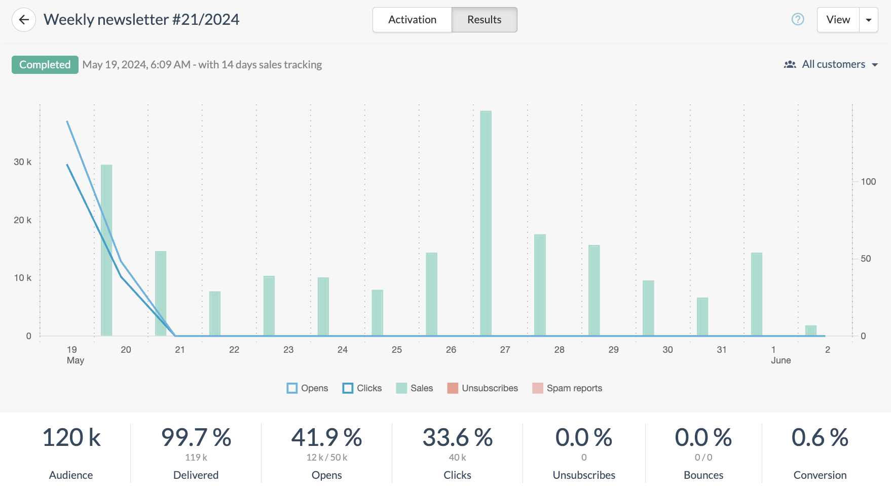The image size is (891, 494).
Task: Click the June label on the x-axis
Action: pos(781,360)
